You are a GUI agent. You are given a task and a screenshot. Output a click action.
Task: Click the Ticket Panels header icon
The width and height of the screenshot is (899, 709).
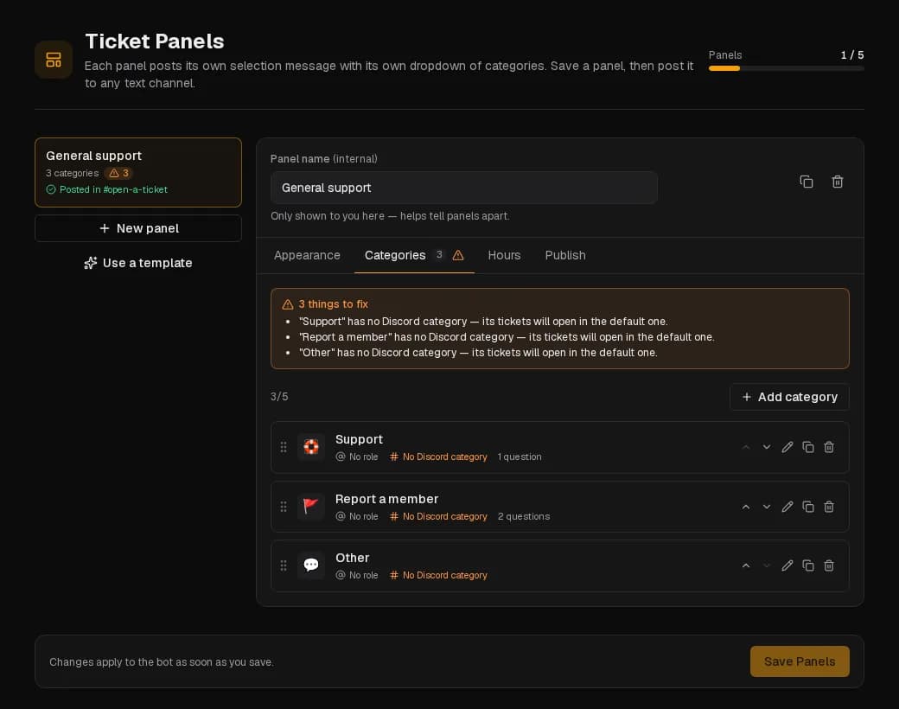point(54,60)
